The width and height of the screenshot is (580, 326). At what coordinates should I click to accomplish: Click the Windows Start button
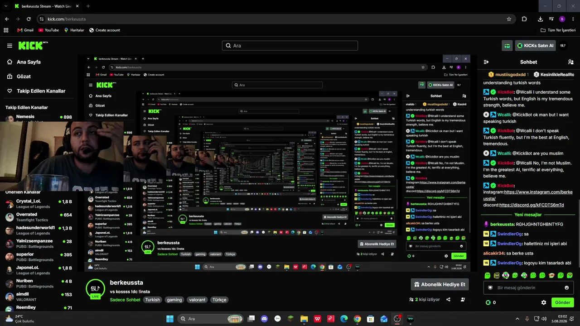click(170, 319)
